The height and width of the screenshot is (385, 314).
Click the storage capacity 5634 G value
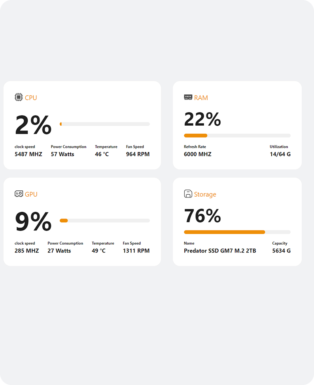coord(282,251)
